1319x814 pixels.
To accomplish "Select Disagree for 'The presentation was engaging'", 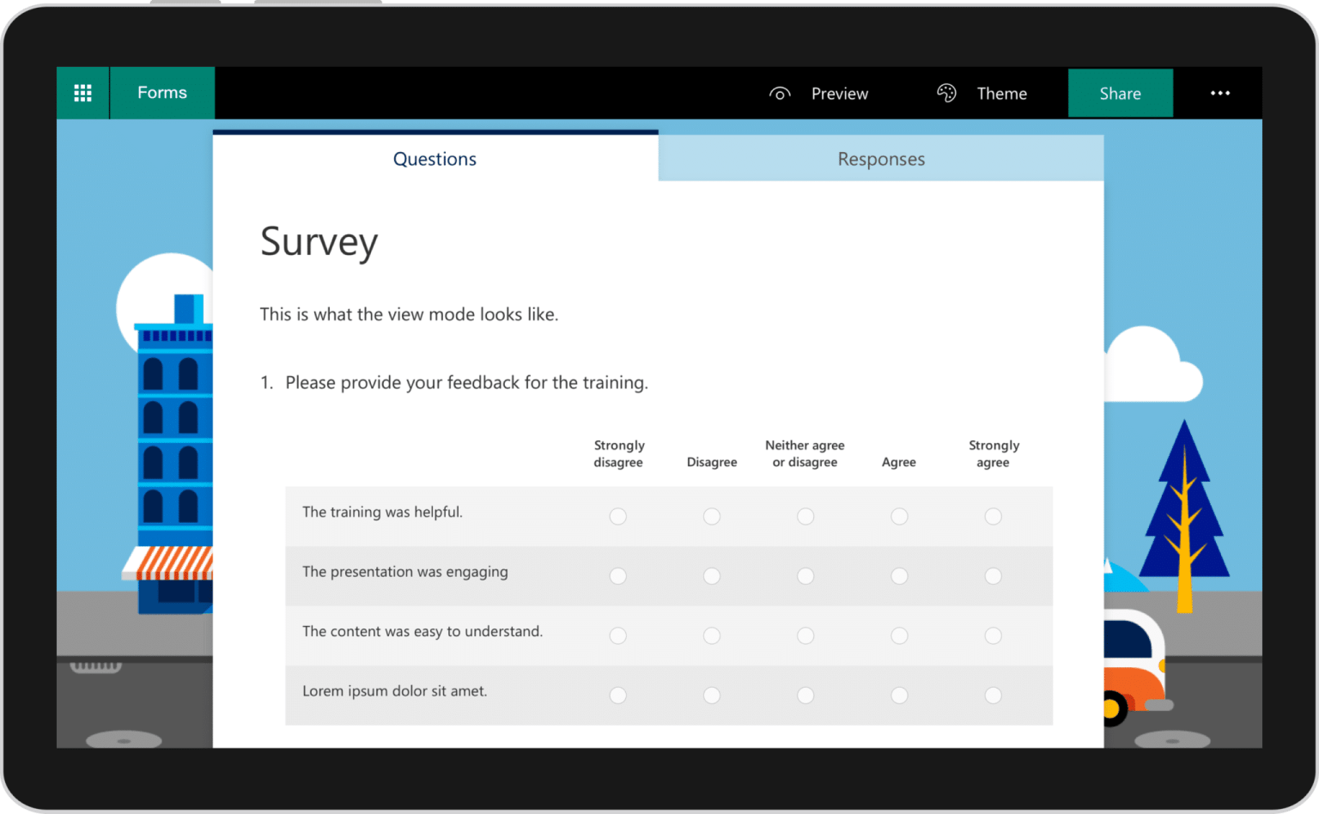I will click(x=712, y=575).
